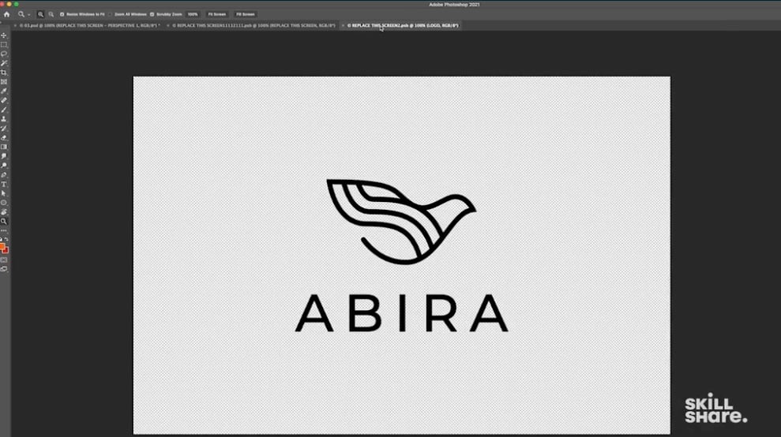Enable Zoom All Windows checkbox
Viewport: 781px width, 437px height.
tap(110, 14)
